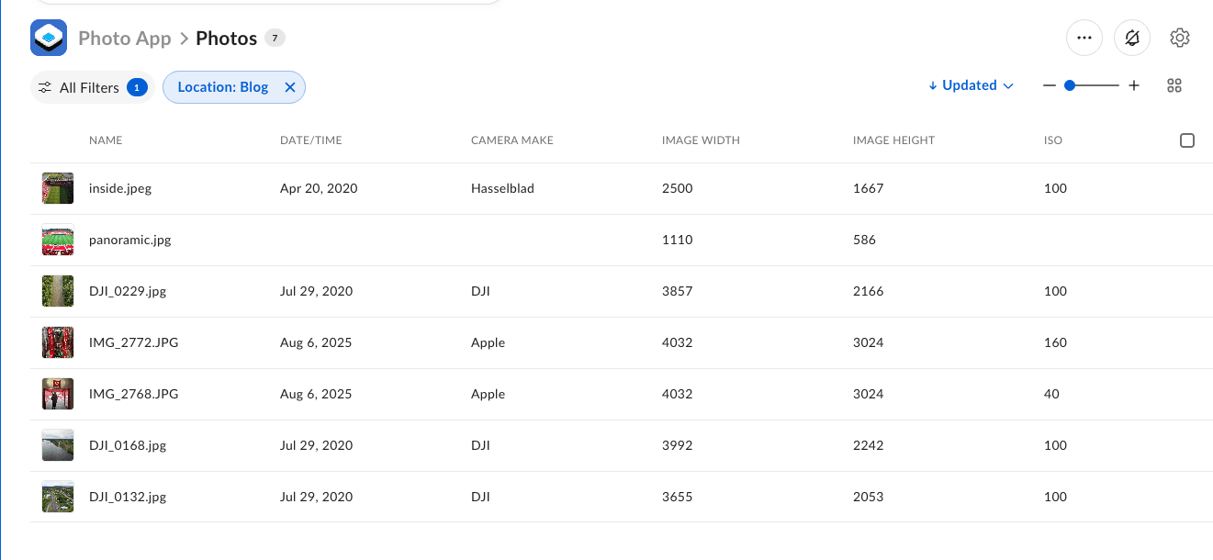Sort by Camera Make column header

coord(512,140)
